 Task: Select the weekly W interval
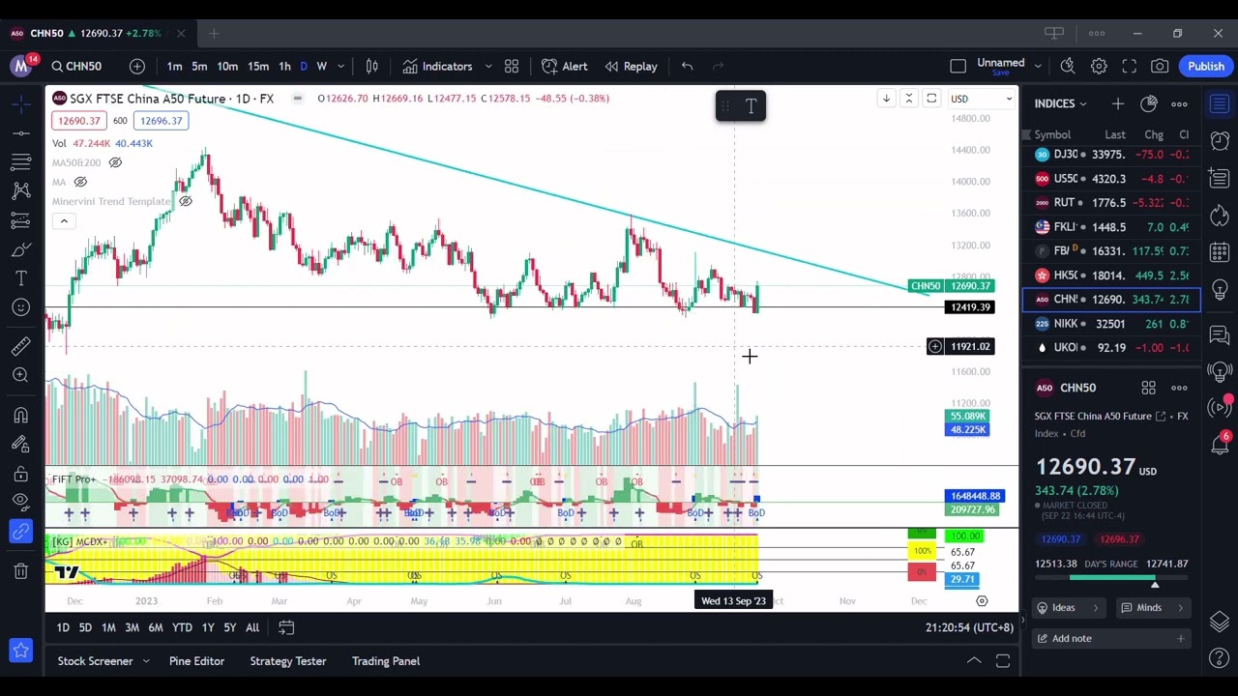pos(322,66)
